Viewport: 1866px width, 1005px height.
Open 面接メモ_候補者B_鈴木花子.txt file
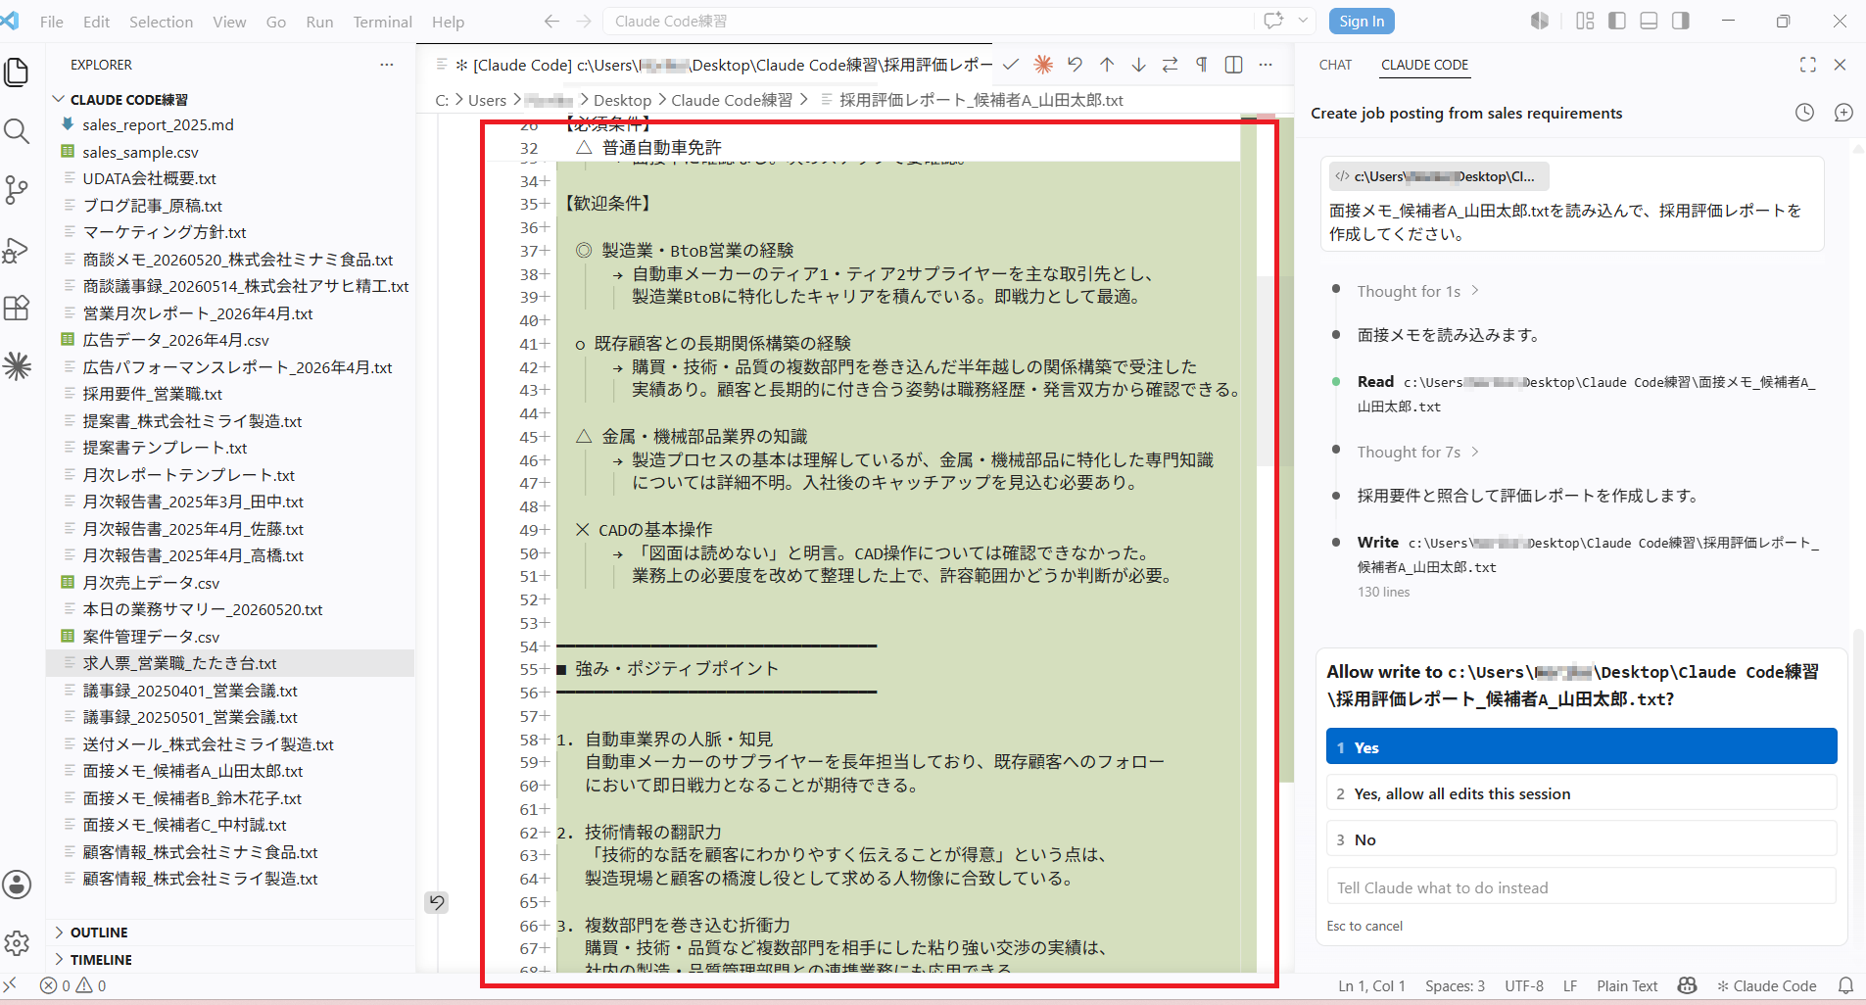point(192,798)
